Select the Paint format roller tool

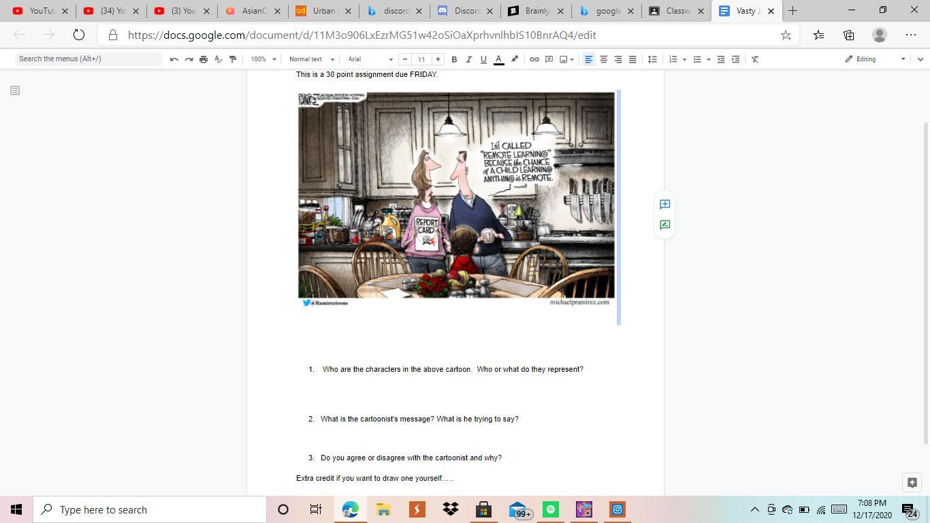coord(233,59)
